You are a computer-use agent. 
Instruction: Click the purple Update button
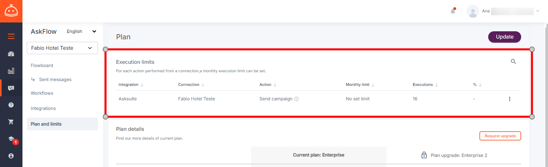[x=505, y=37]
